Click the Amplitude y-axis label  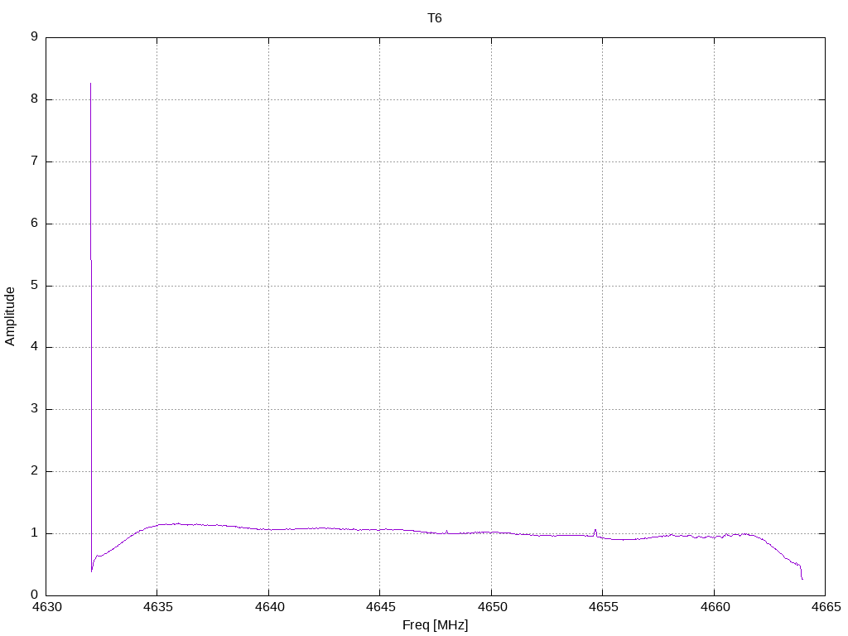click(10, 316)
